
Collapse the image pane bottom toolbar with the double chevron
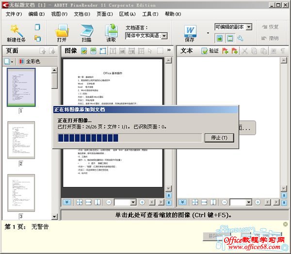[x=67, y=202]
